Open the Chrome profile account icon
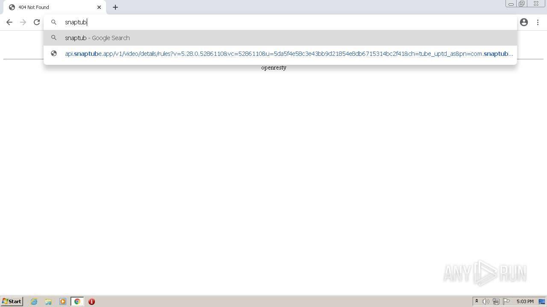The width and height of the screenshot is (547, 307). 524,22
